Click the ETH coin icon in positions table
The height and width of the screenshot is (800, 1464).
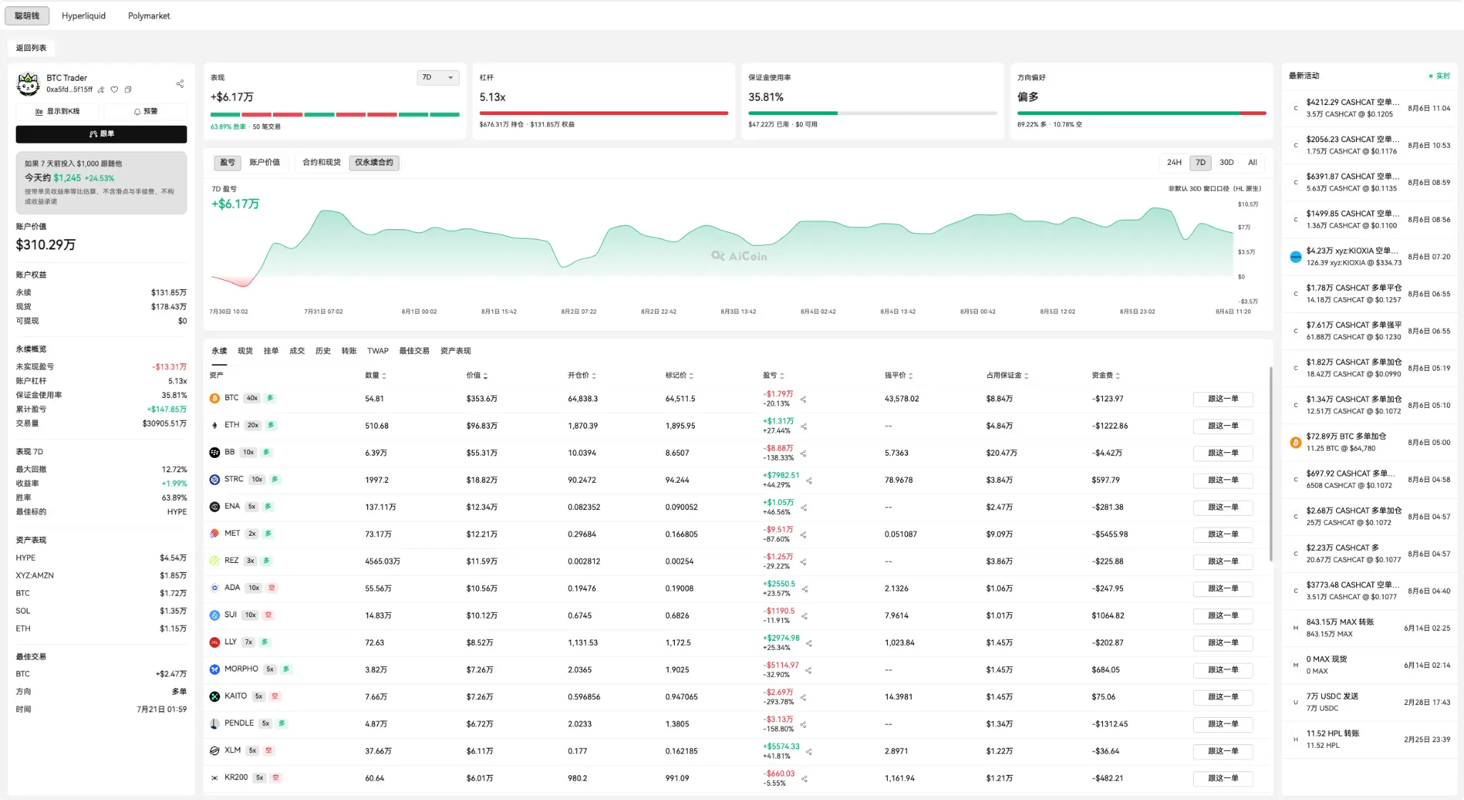point(214,426)
